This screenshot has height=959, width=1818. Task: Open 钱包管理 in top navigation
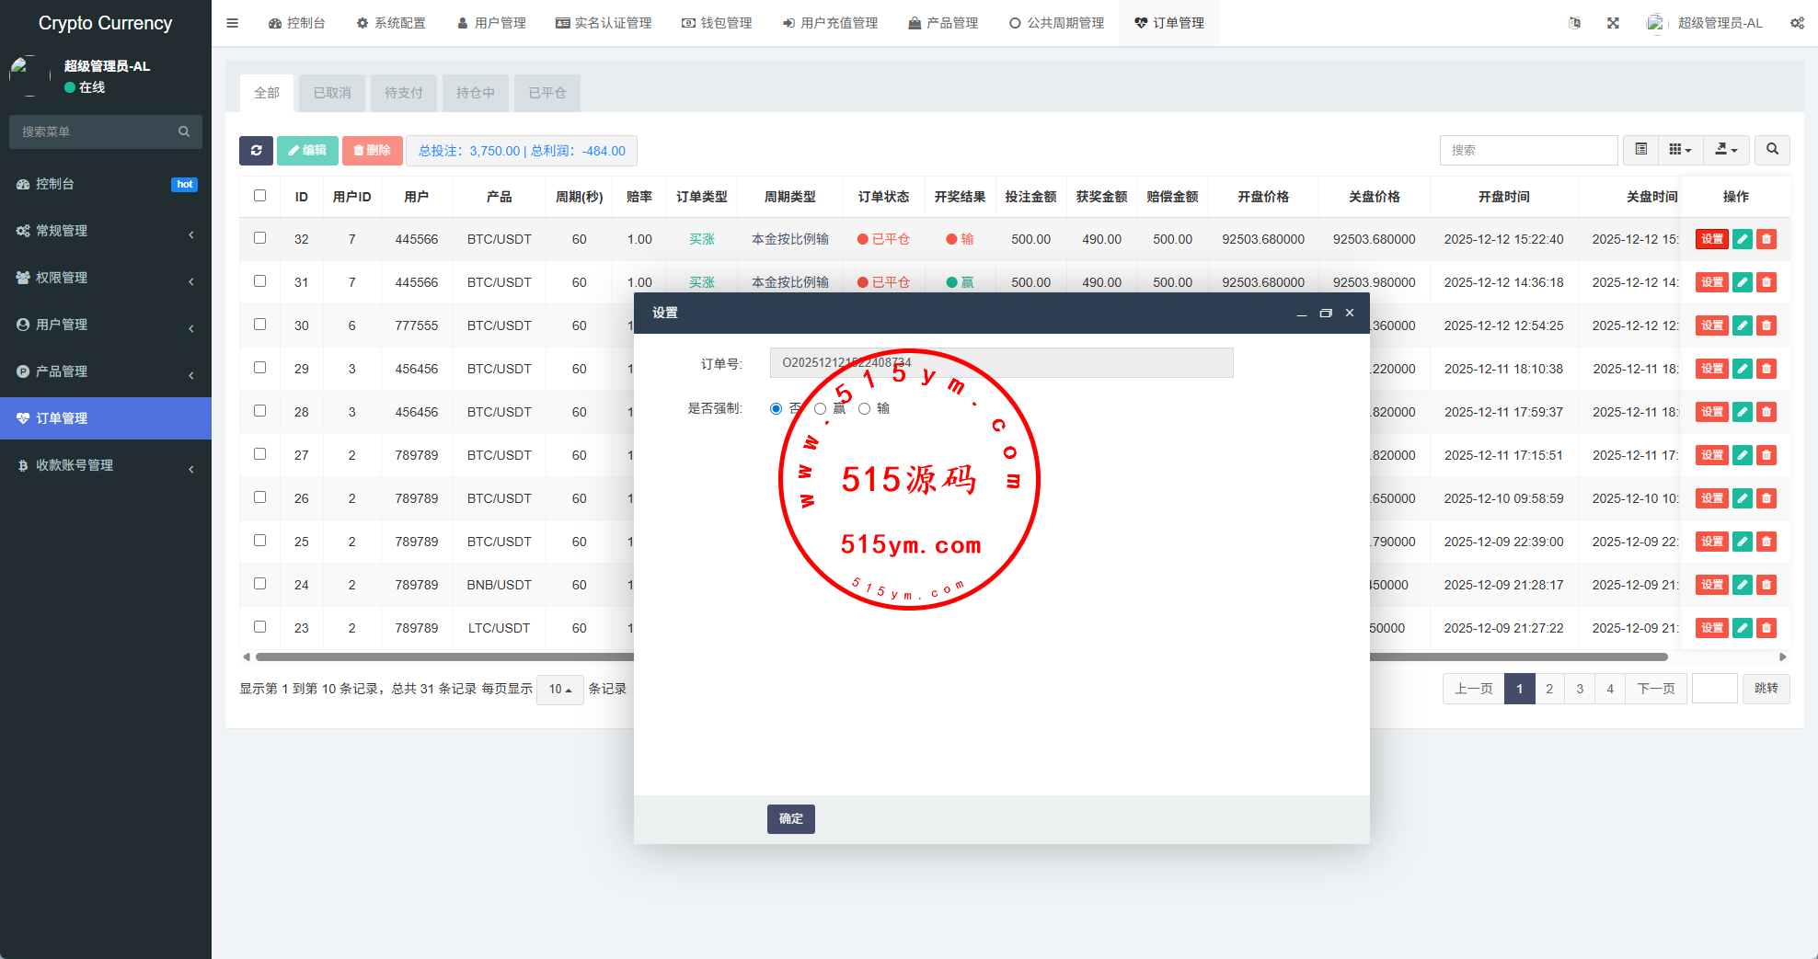[x=717, y=23]
